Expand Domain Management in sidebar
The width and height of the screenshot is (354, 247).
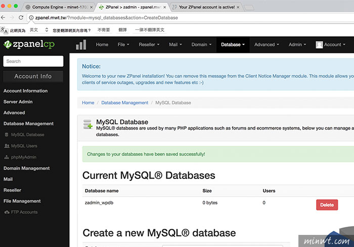[27, 168]
